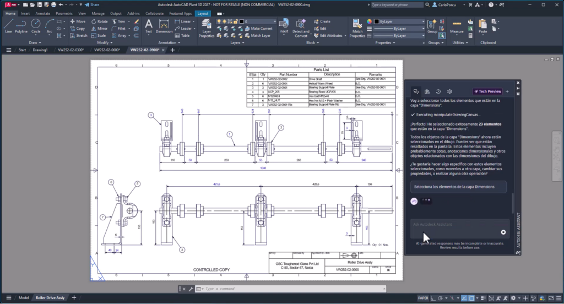Open Autodesk Assistant settings gear
Viewport: 564px width, 304px height.
449,91
